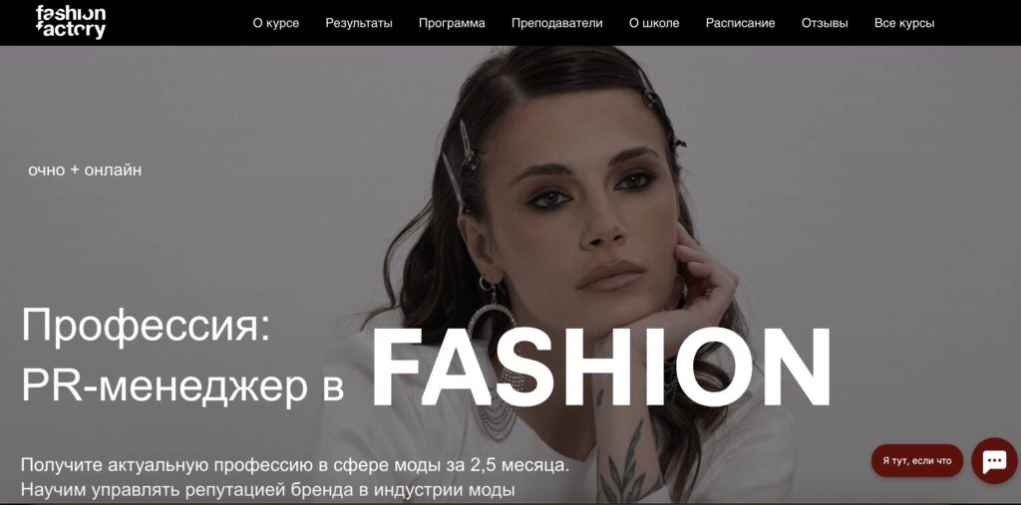The width and height of the screenshot is (1021, 505).
Task: Open 'Все курсы' link
Action: click(904, 24)
